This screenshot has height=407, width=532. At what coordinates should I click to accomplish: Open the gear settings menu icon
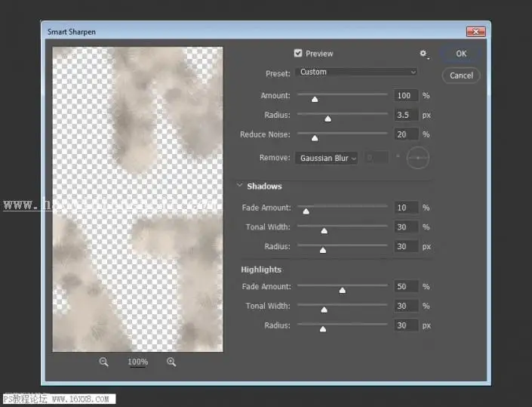pos(423,54)
